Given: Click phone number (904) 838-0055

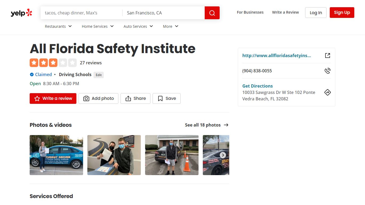Looking at the screenshot, I should pyautogui.click(x=257, y=71).
